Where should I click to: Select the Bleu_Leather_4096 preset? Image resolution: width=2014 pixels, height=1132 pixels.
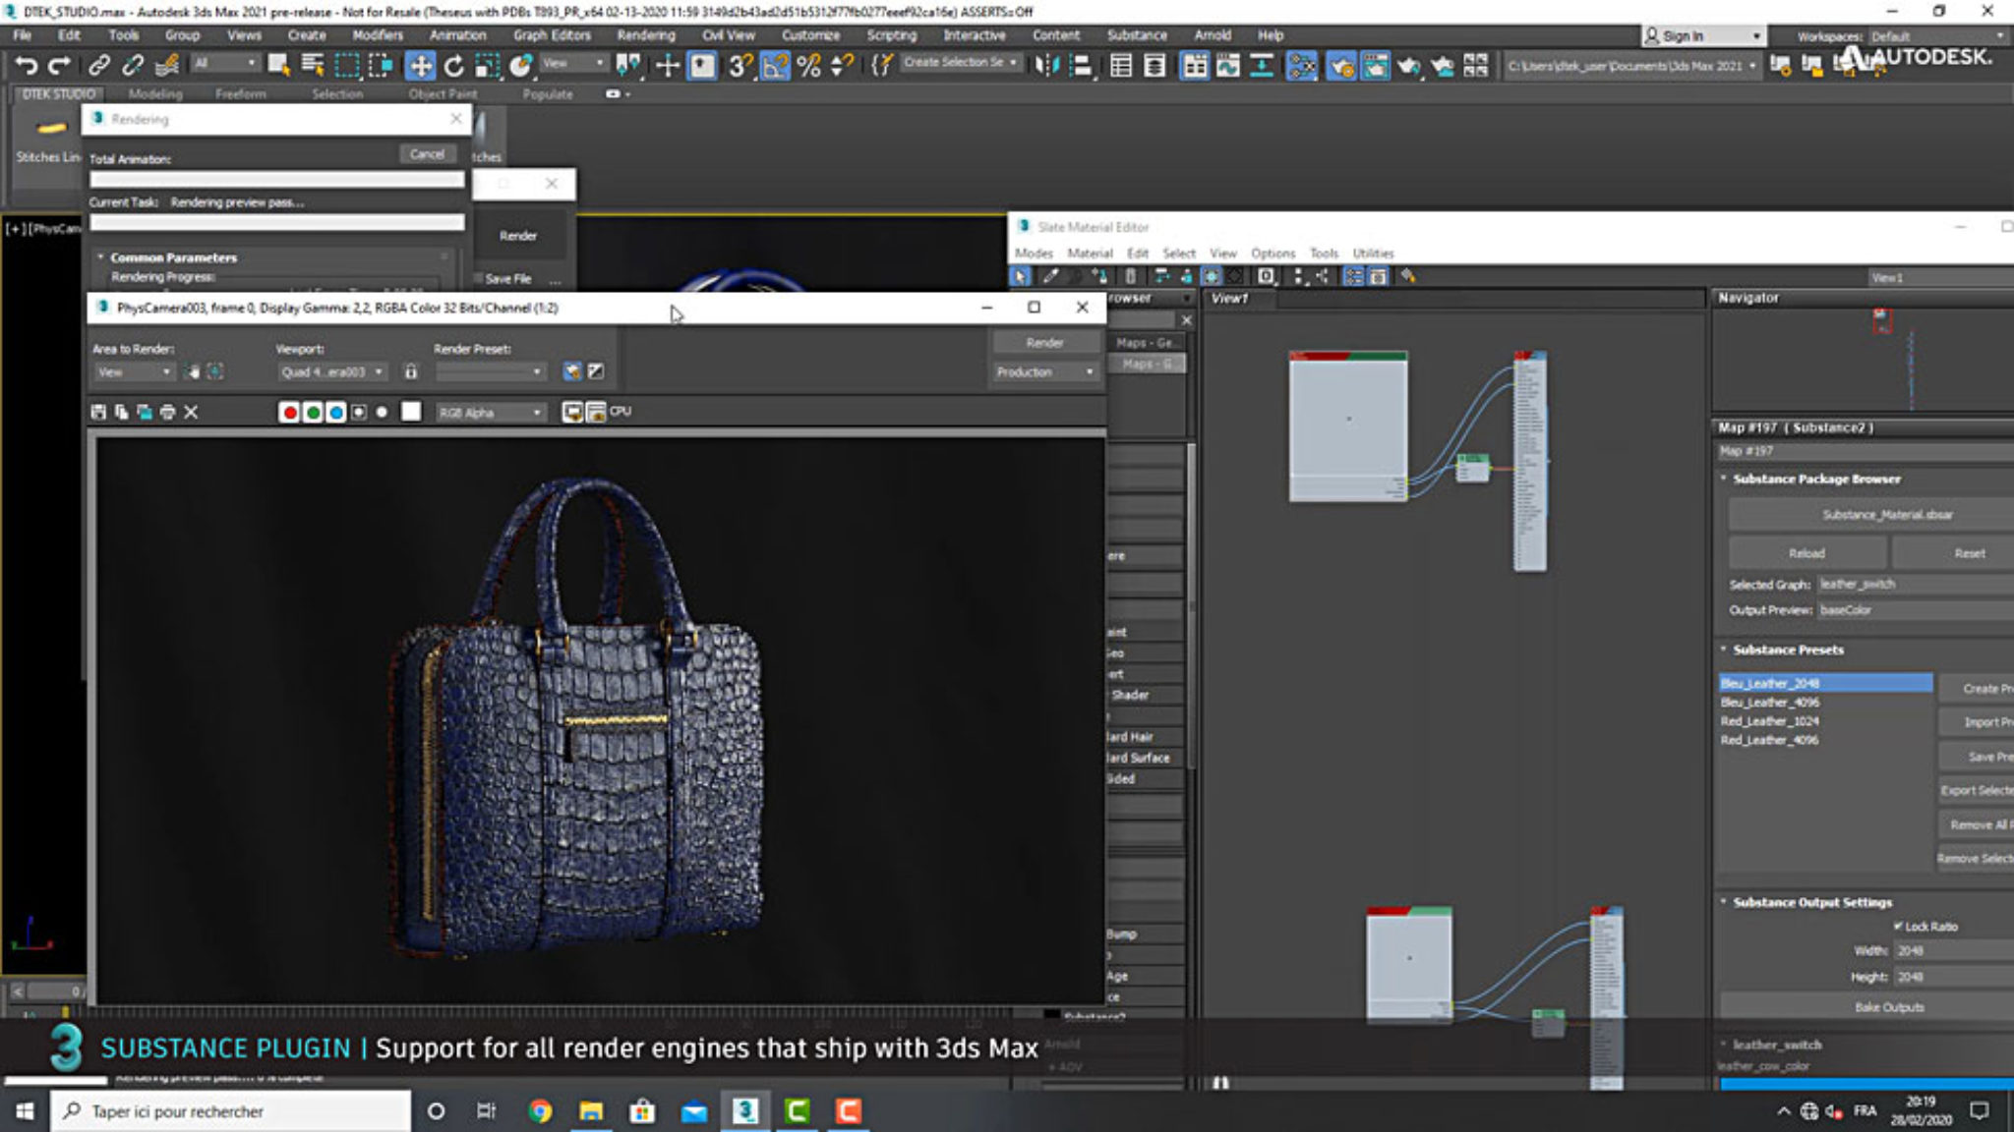(x=1769, y=703)
